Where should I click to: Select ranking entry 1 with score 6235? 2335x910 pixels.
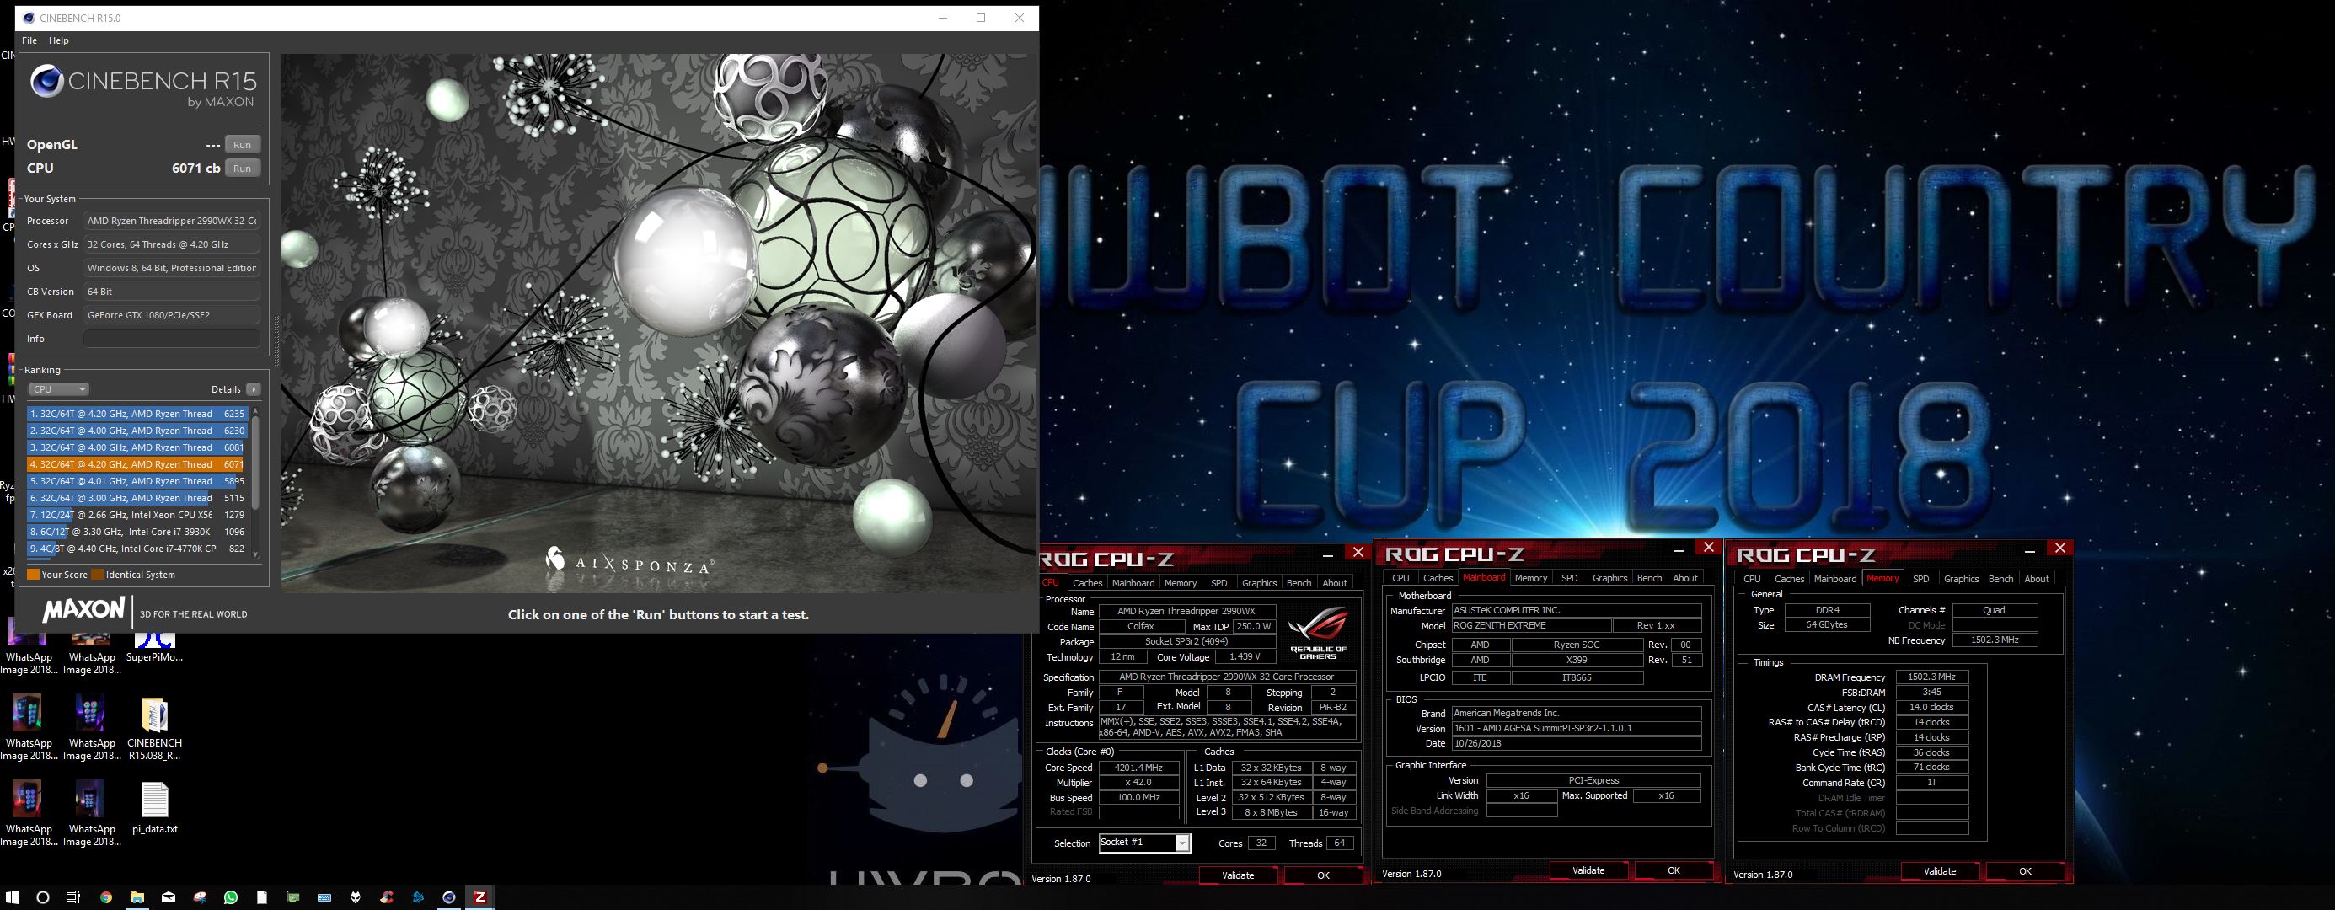click(x=137, y=415)
